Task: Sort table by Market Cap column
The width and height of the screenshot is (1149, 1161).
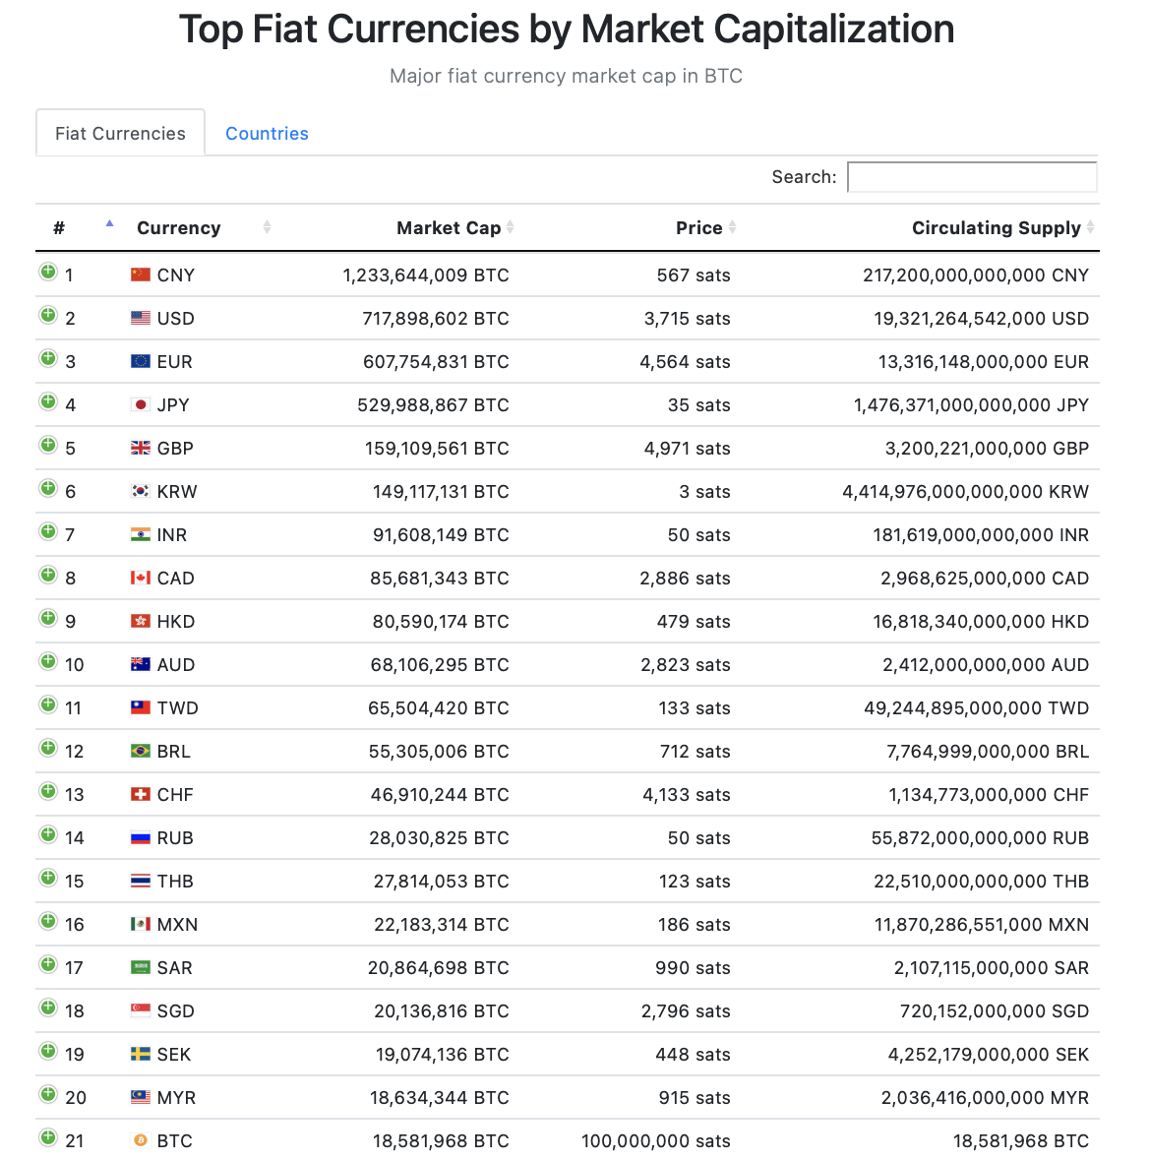Action: (449, 228)
